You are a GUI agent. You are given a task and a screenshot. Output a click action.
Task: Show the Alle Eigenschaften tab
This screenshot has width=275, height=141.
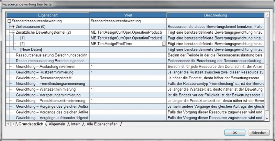[x=101, y=124]
